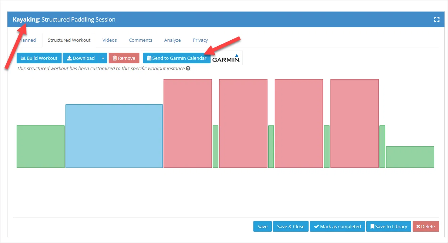Viewport: 448px width, 243px height.
Task: Select the blue workout step block
Action: [x=114, y=136]
